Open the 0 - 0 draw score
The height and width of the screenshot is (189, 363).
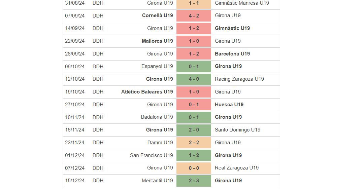194,168
